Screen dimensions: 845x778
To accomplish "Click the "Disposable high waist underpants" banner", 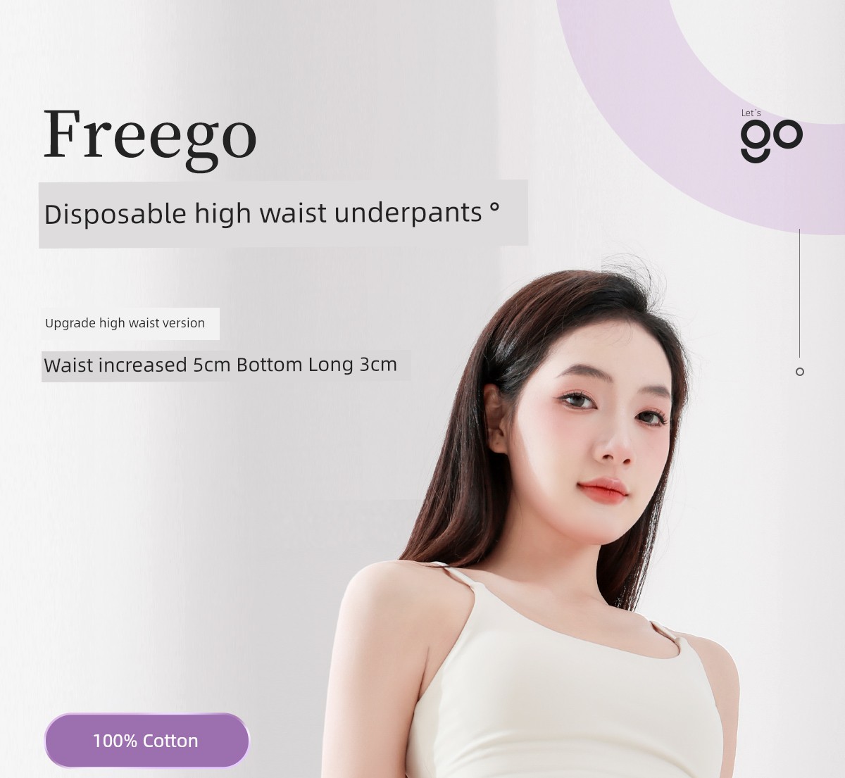I will point(283,214).
